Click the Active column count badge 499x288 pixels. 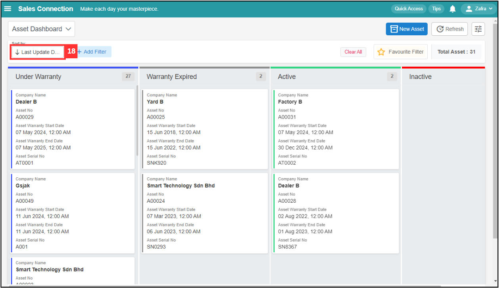[392, 77]
